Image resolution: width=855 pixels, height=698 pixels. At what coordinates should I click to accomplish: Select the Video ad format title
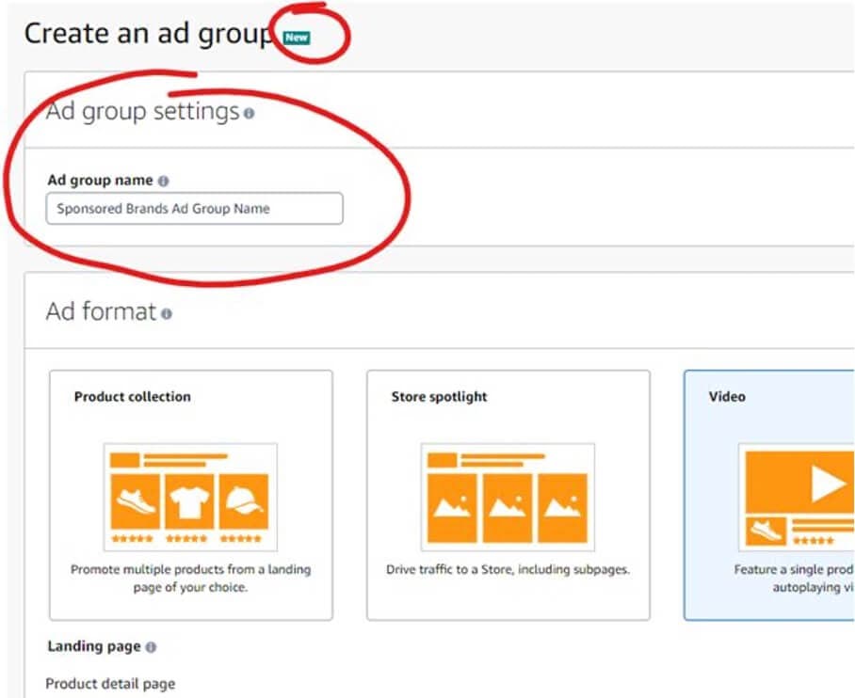(x=726, y=397)
